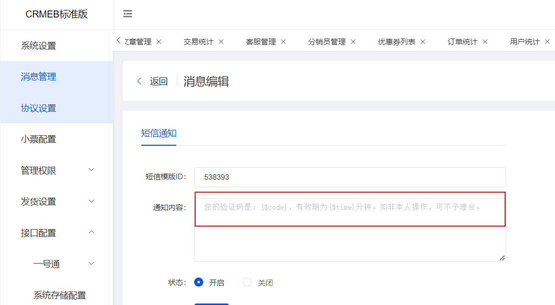Switch to the 优惠券列表 tab

coord(396,42)
